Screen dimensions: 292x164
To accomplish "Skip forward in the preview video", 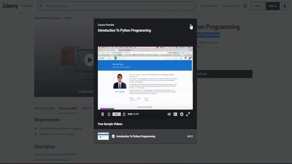I will (x=124, y=114).
